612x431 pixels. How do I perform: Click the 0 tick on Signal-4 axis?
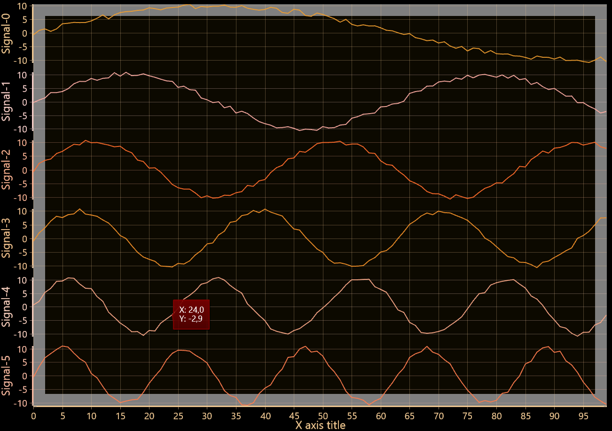[24, 307]
